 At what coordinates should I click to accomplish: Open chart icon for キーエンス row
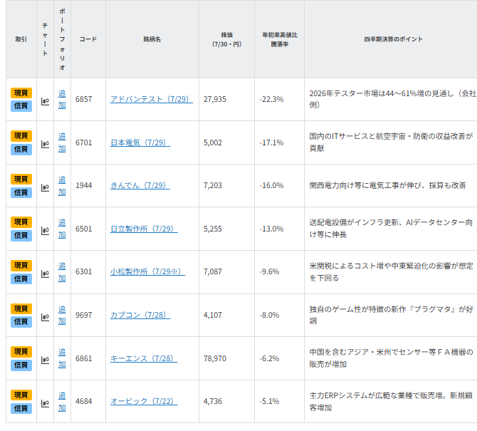tap(45, 360)
